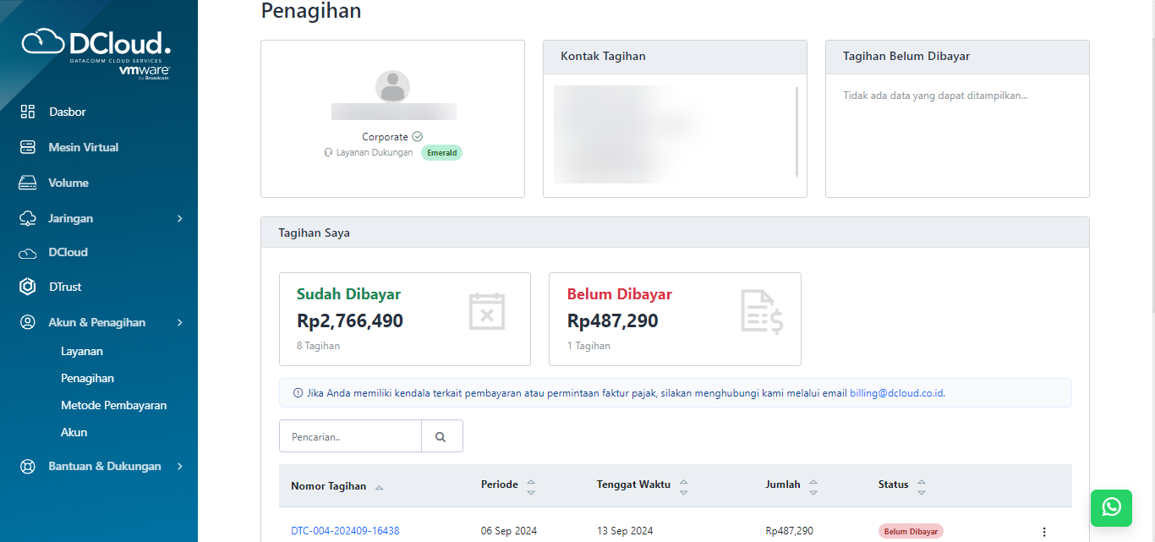Open Mesin Virtual from the sidebar
This screenshot has width=1155, height=542.
pyautogui.click(x=28, y=146)
